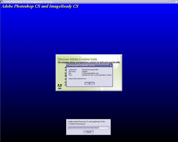Click the complete design and publishing solution tagline
Image resolution: width=178 pixels, height=142 pixels.
point(89,62)
